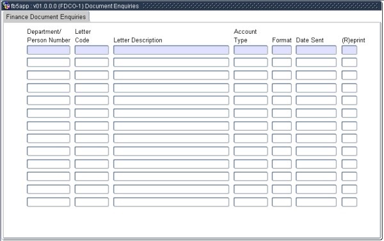Click the eleventh-row (R)eprint field

coord(349,177)
